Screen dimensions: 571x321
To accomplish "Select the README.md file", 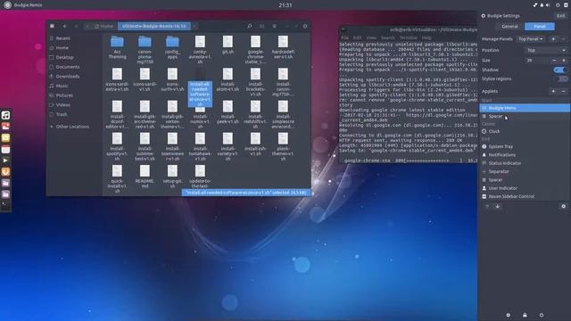I will [145, 177].
